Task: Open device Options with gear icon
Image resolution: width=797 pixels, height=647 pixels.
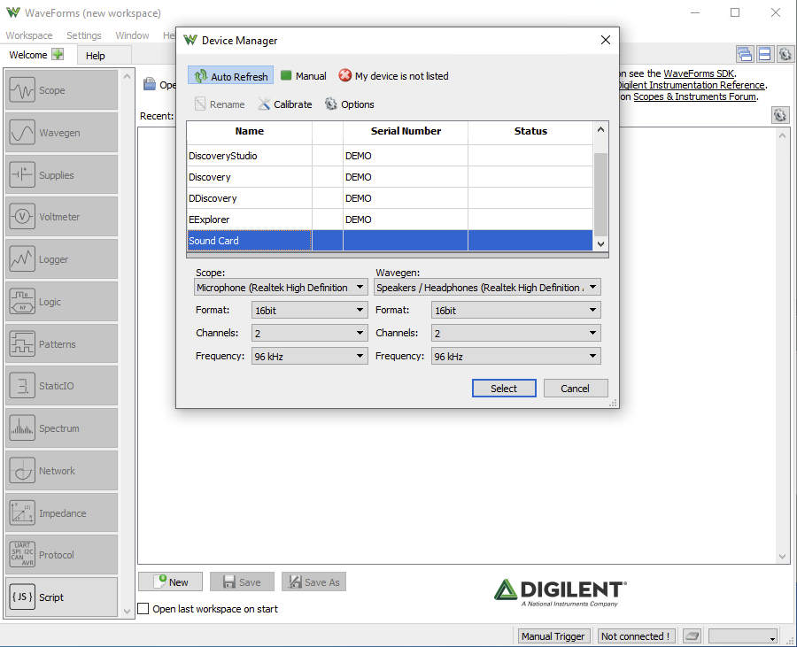Action: point(350,104)
